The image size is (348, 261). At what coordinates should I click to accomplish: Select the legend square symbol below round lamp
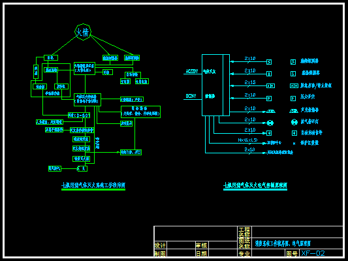pos(294,133)
